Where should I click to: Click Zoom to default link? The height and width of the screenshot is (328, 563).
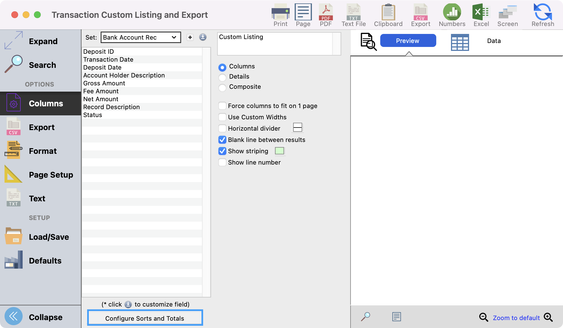(516, 318)
